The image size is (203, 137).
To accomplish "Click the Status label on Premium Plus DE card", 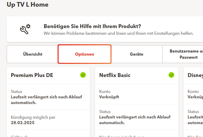I will (16, 91).
